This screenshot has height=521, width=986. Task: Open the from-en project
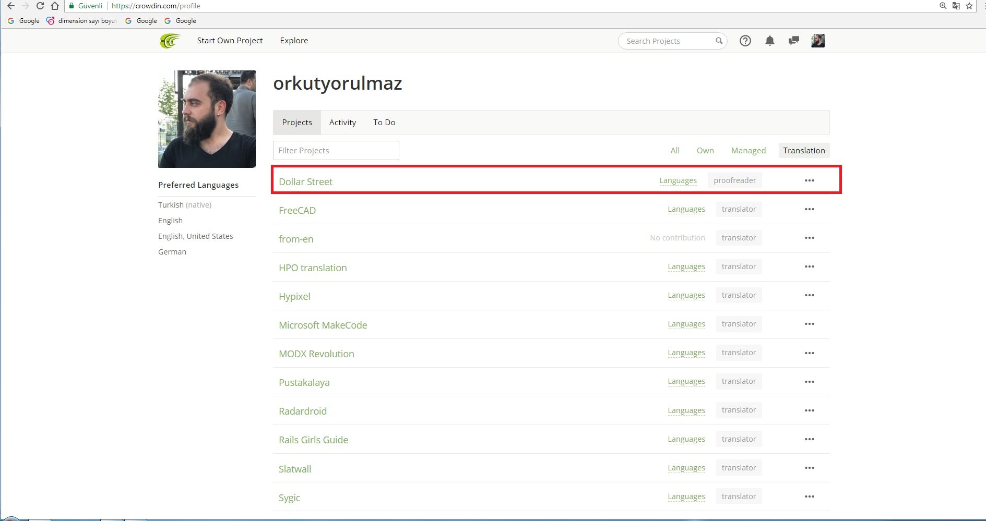click(296, 239)
